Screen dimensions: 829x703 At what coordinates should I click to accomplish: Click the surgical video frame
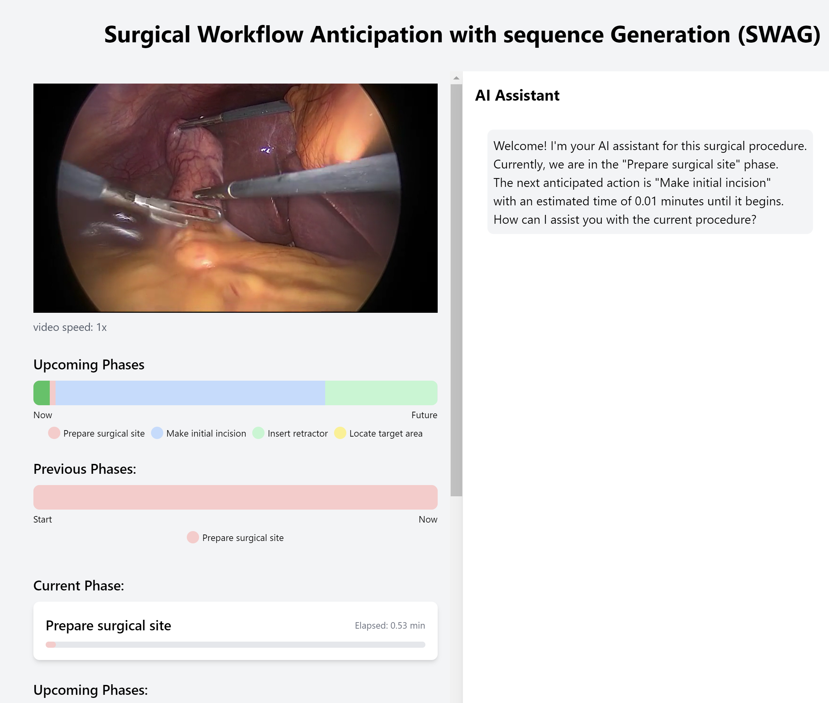click(235, 198)
